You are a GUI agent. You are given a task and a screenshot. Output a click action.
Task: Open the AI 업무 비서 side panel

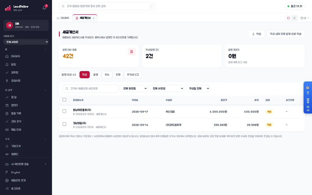point(308,98)
